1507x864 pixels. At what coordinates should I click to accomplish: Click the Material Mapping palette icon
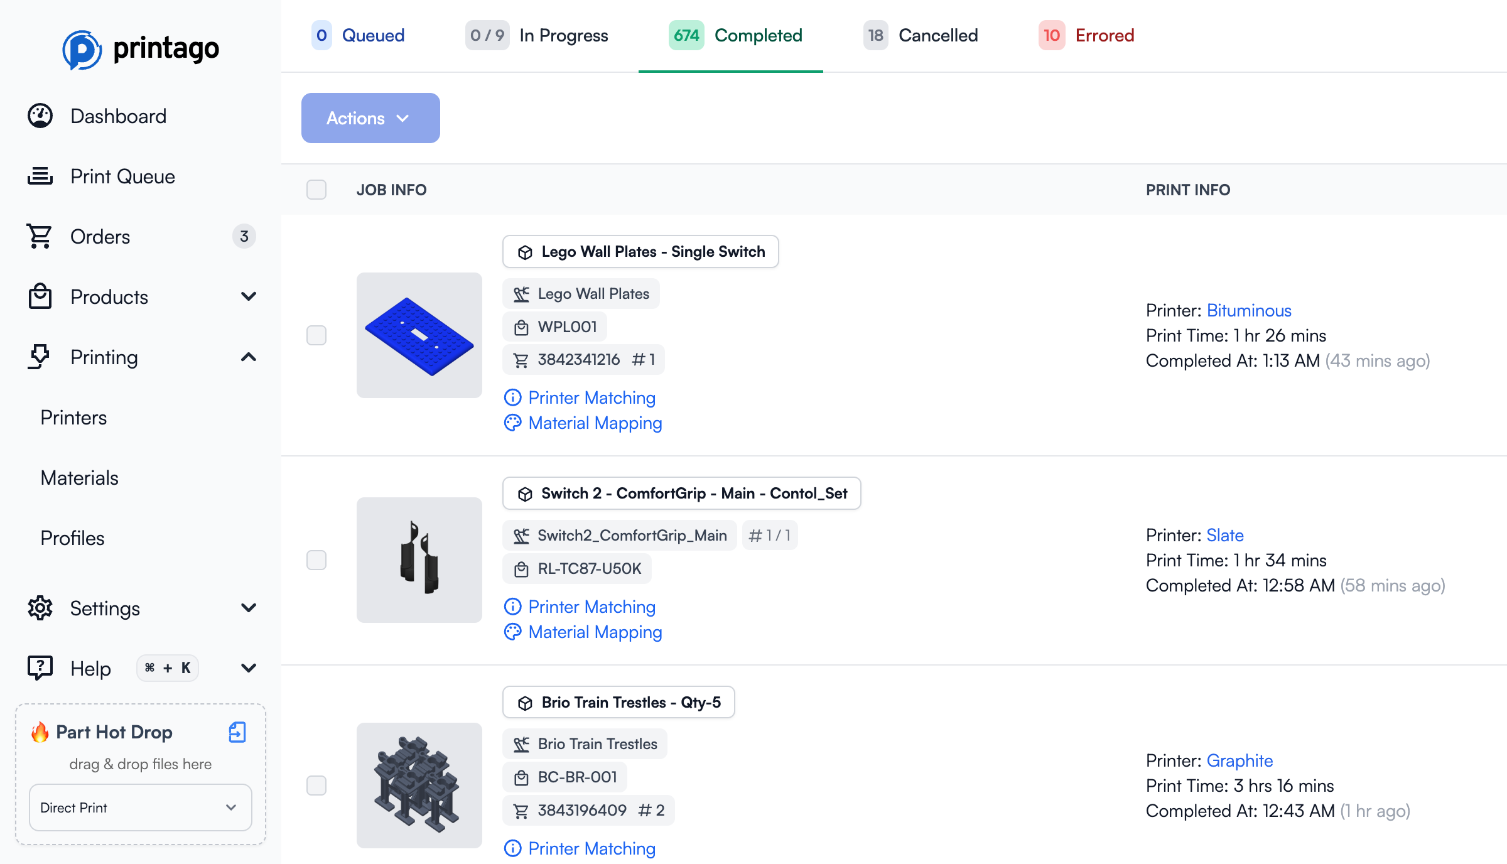tap(512, 423)
